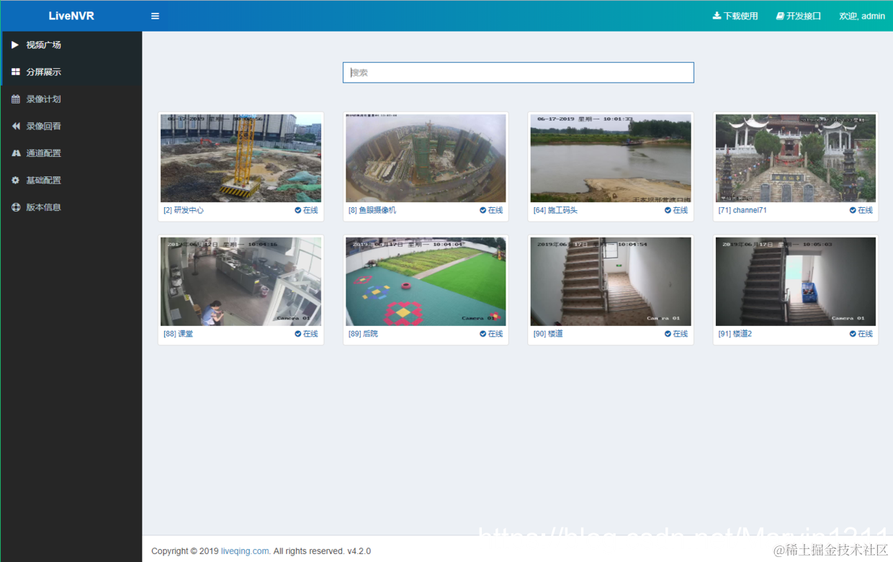Click the v4.2.0 version text in footer
The height and width of the screenshot is (562, 893).
click(359, 551)
